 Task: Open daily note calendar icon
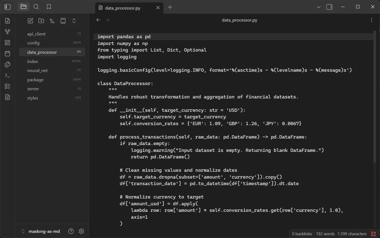8,53
